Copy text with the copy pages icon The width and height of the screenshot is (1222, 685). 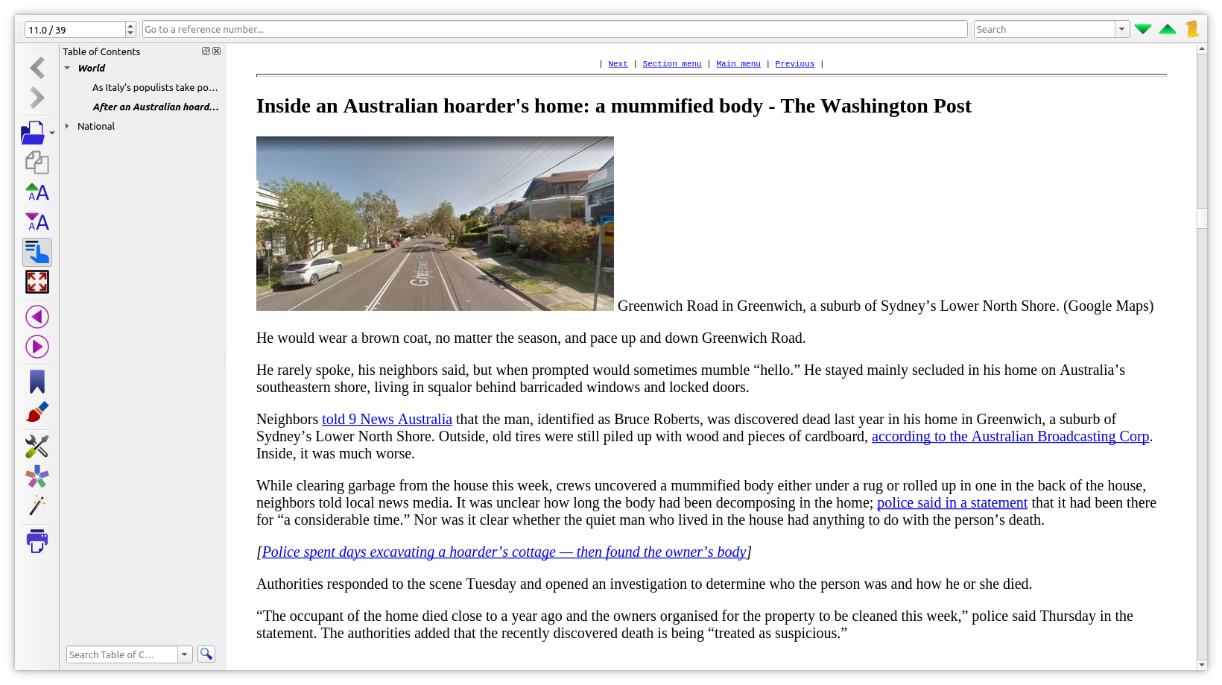[x=37, y=162]
